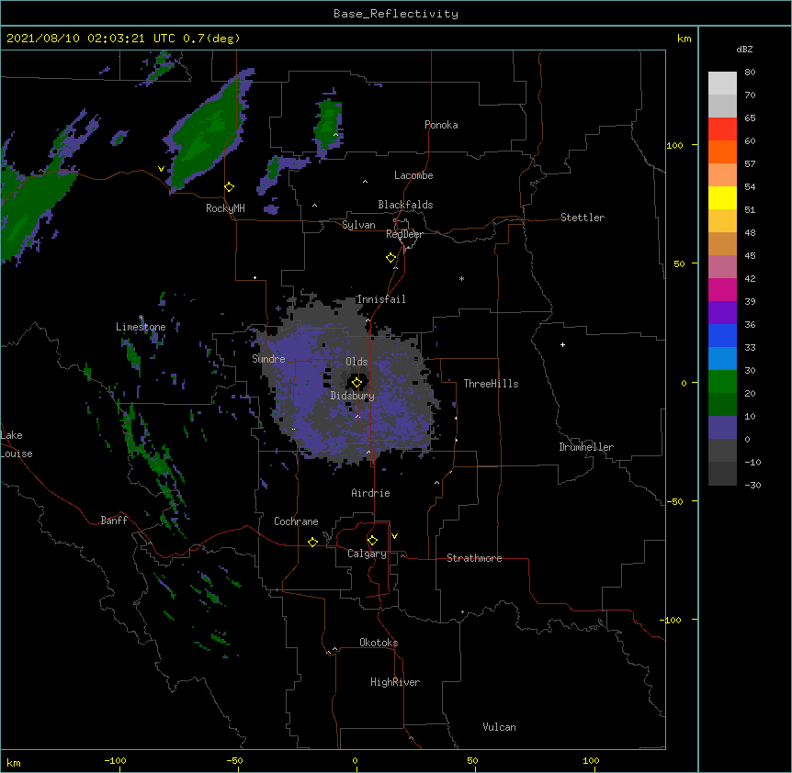The width and height of the screenshot is (792, 773).
Task: Click the Blackfalds city label
Action: pyautogui.click(x=405, y=205)
